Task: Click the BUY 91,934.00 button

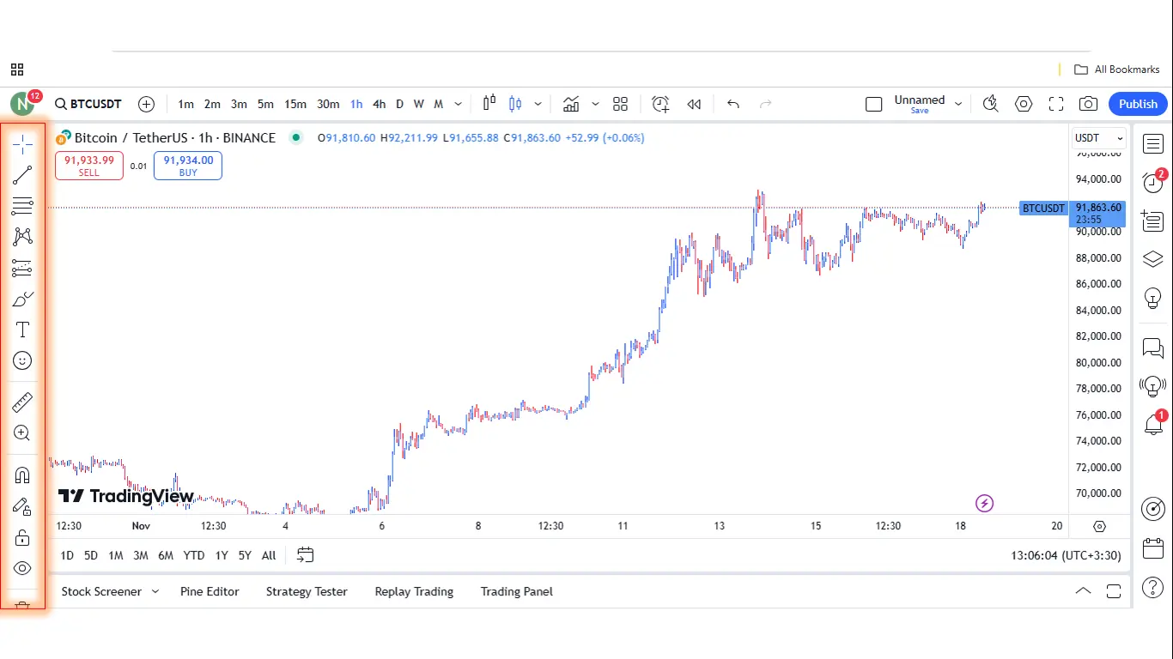Action: tap(188, 166)
